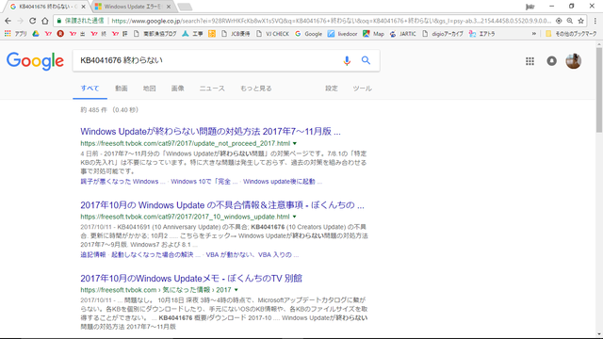The height and width of the screenshot is (339, 603).
Task: Expand dropdown arrow beside 気になった情報 › 2017
Action: click(236, 290)
